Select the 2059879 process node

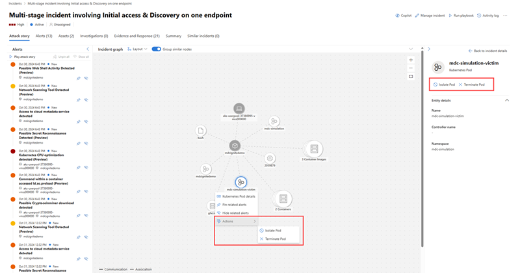click(x=270, y=159)
